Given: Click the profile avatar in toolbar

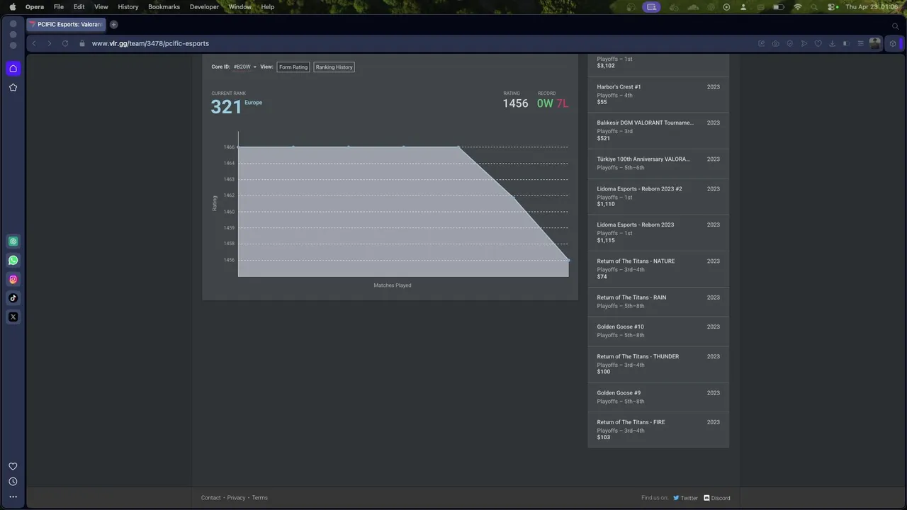Looking at the screenshot, I should coord(875,43).
